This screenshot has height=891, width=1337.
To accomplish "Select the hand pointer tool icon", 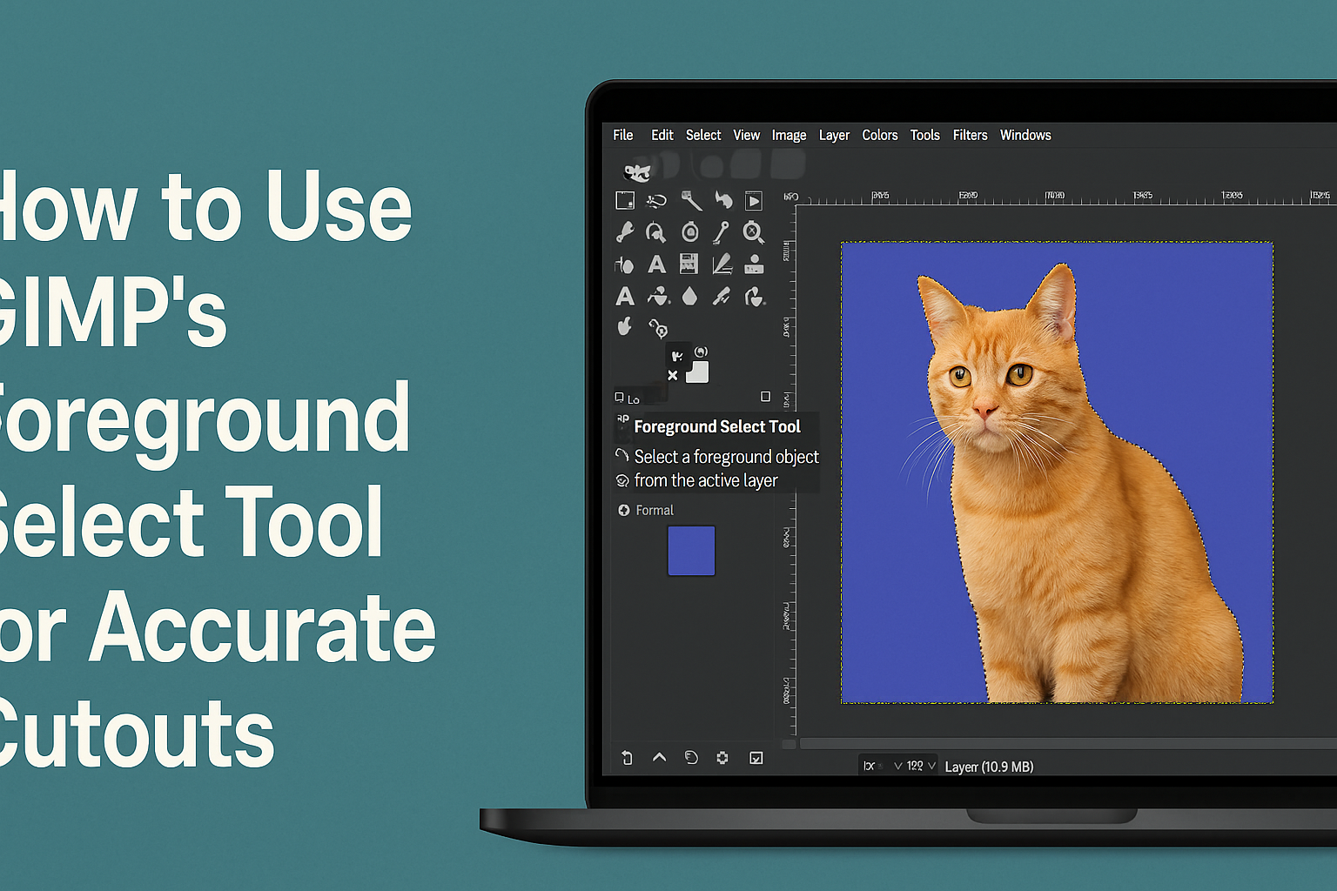I will click(624, 327).
